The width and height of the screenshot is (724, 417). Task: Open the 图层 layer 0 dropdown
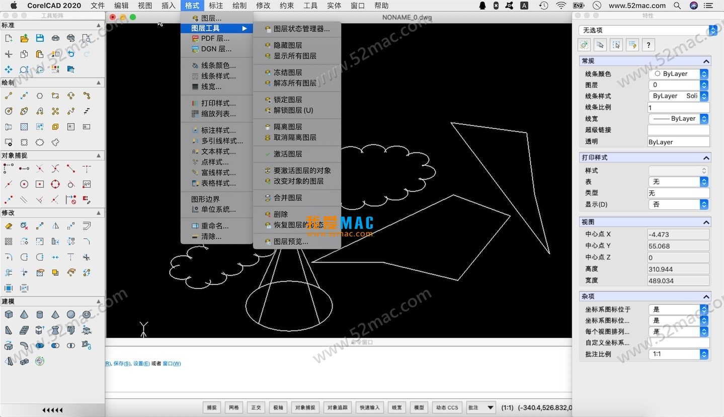pos(678,85)
